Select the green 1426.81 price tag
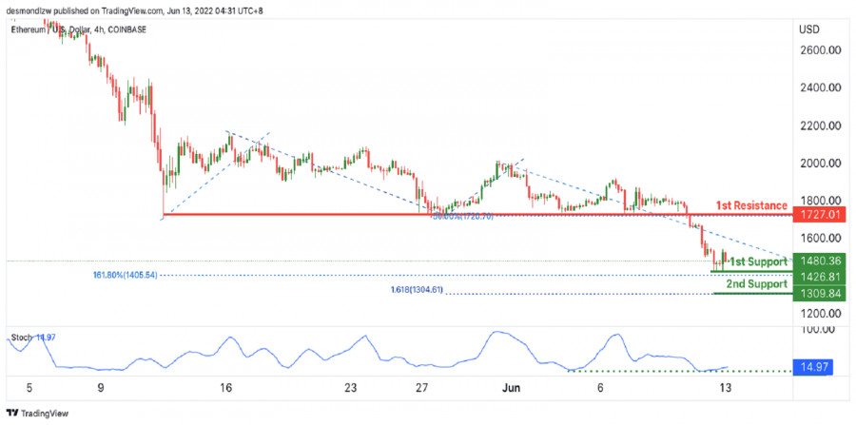Image resolution: width=856 pixels, height=425 pixels. coord(819,277)
